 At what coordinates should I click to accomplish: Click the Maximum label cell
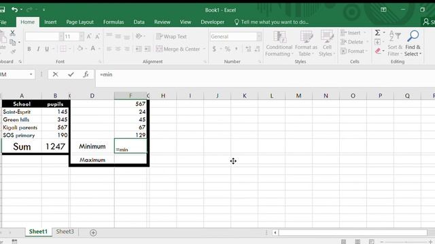click(x=92, y=160)
